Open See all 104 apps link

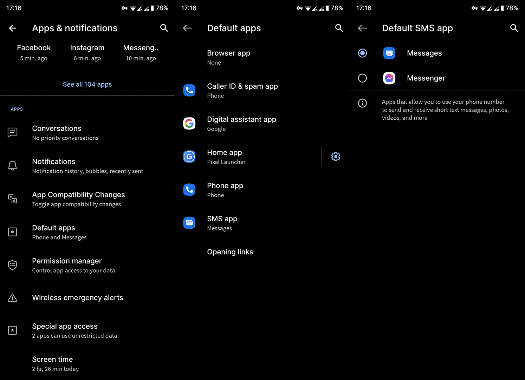click(87, 84)
